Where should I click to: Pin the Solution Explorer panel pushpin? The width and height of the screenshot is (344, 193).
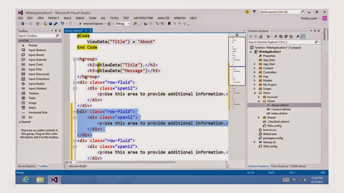pos(315,31)
